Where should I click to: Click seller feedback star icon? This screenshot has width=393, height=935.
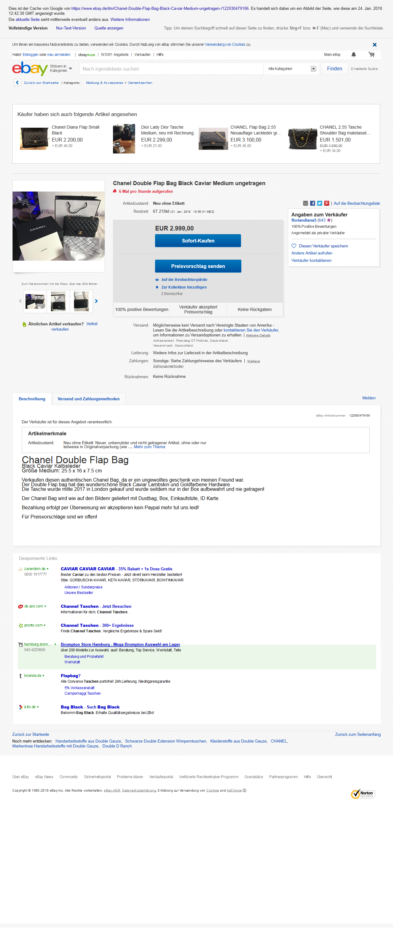click(x=329, y=220)
